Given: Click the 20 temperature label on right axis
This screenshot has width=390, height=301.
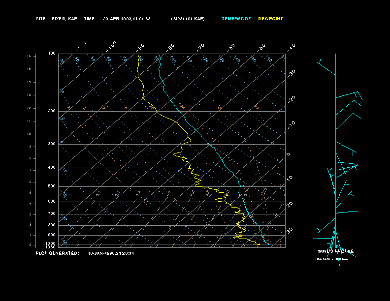Looking at the screenshot, I should coord(290,204).
